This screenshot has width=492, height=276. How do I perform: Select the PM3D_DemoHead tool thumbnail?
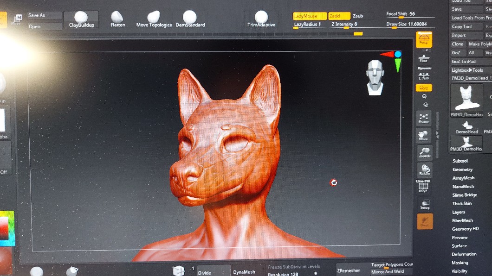467,100
